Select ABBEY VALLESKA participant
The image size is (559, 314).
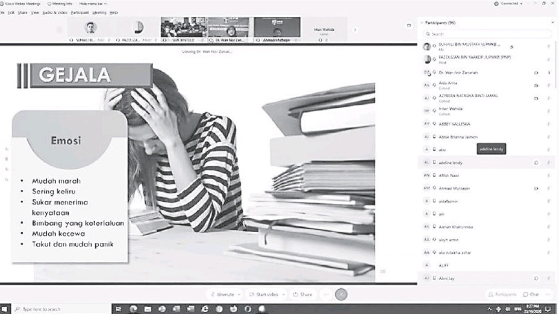(x=487, y=124)
